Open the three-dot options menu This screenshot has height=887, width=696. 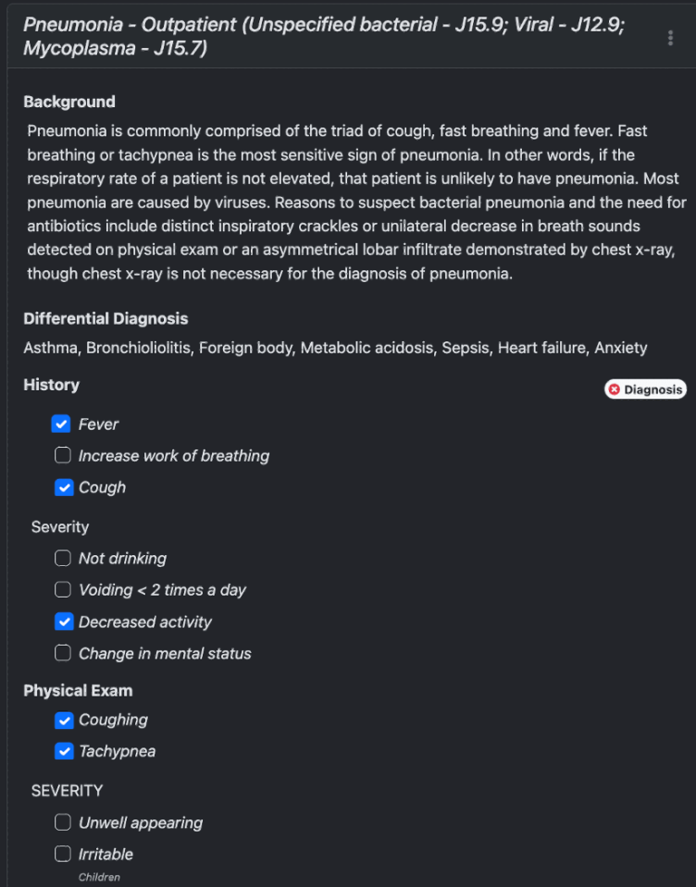(x=670, y=37)
